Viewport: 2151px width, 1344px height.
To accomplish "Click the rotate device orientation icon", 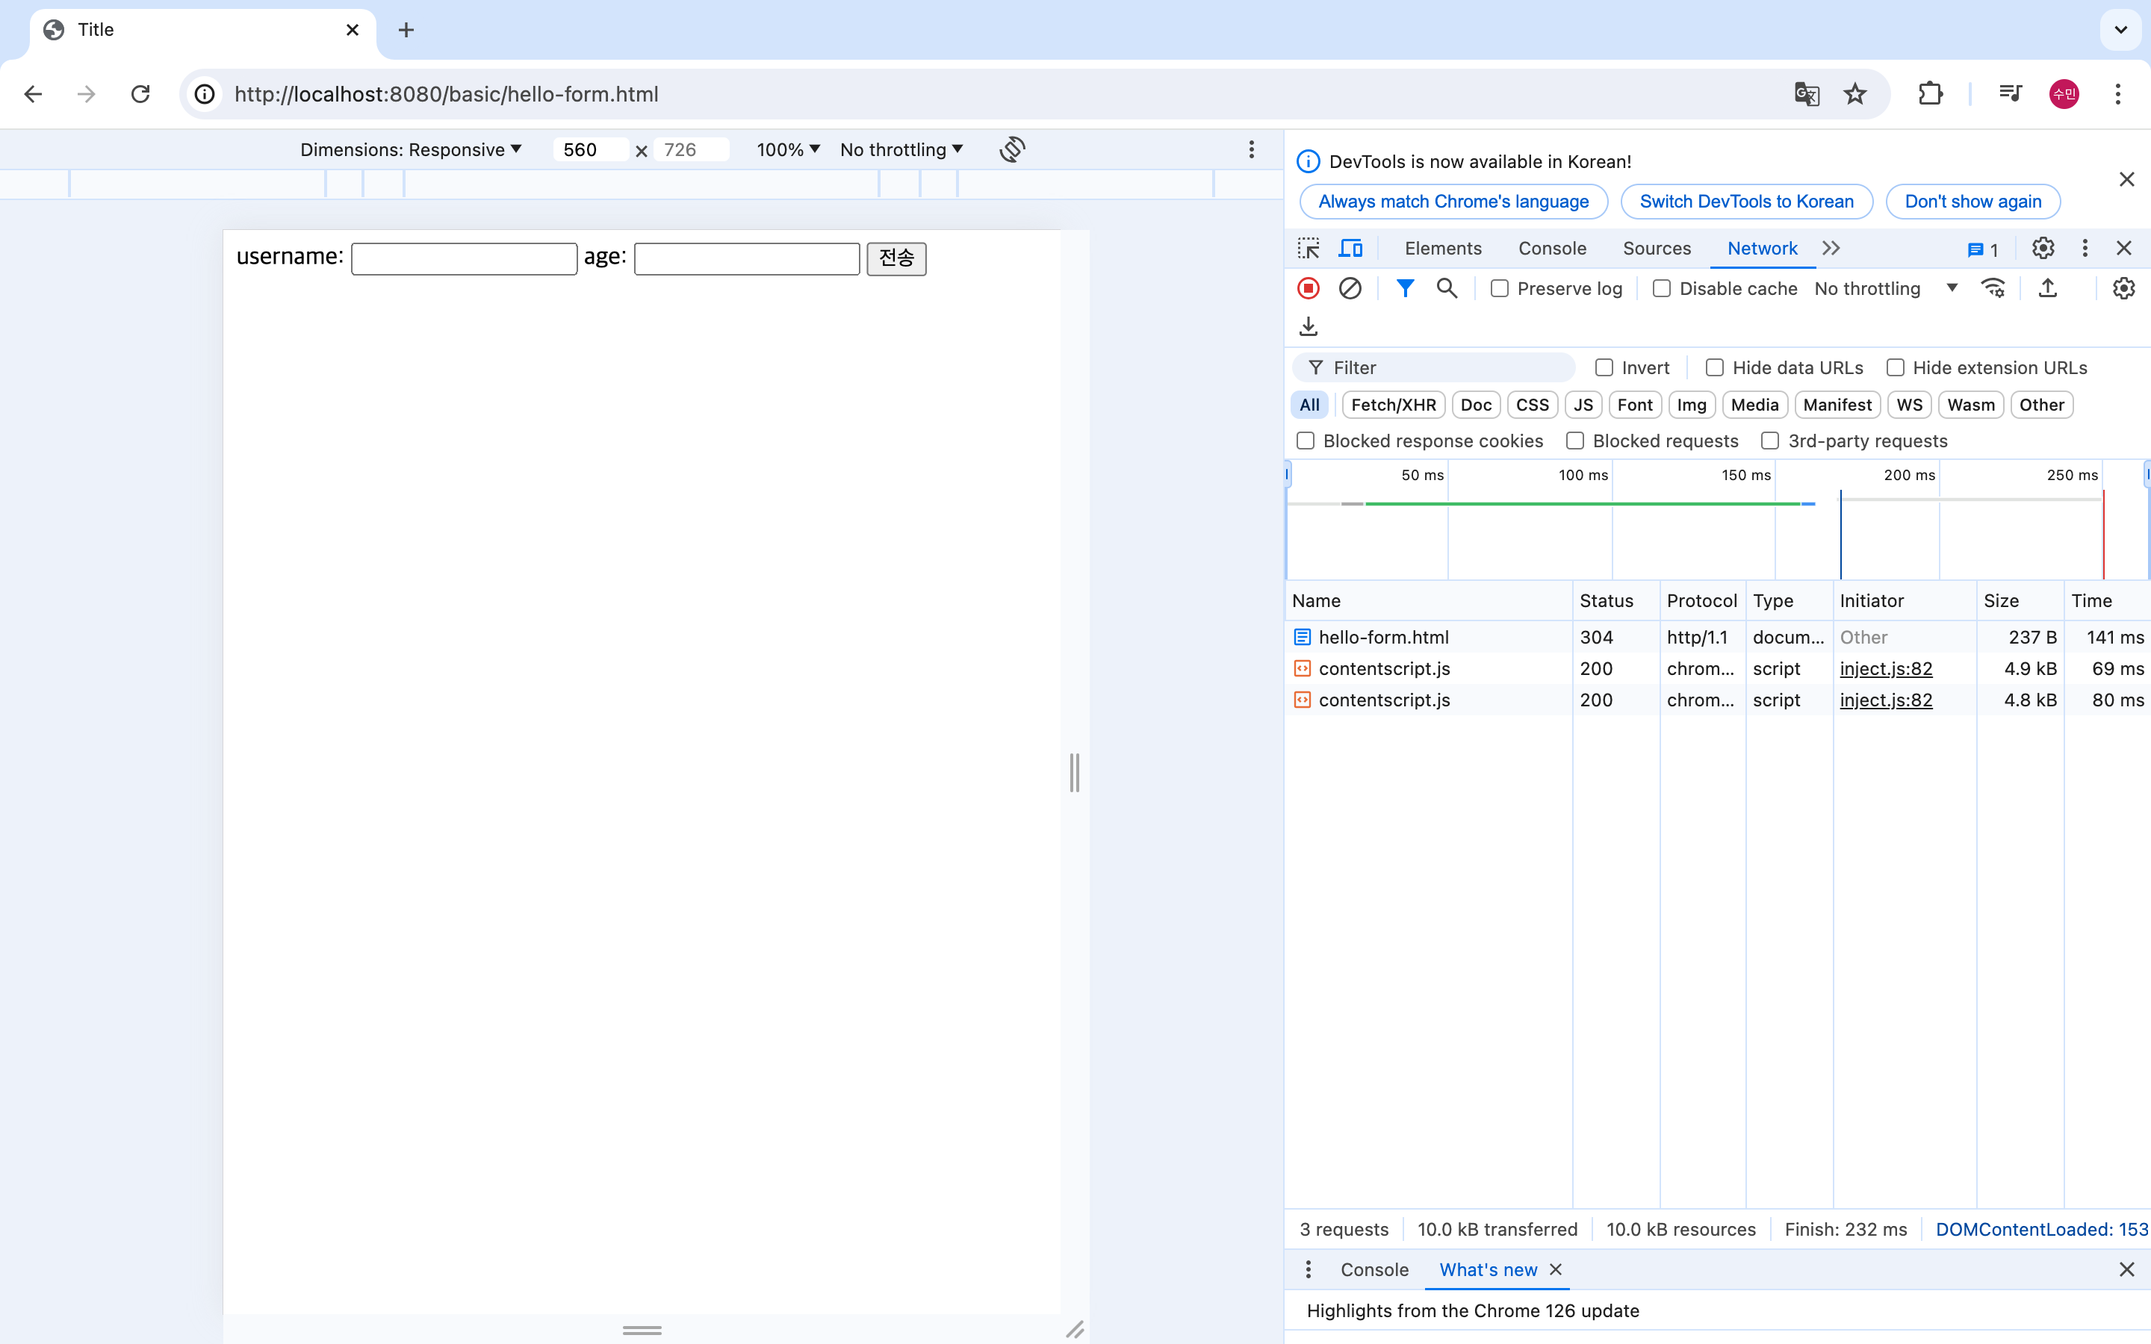I will tap(1011, 149).
